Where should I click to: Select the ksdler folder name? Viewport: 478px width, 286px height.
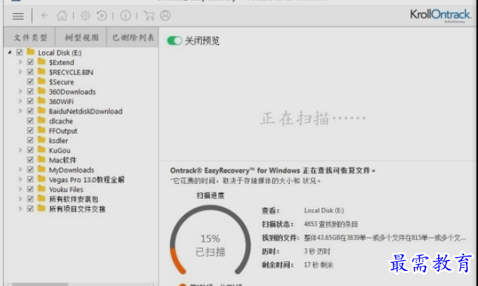tap(59, 140)
